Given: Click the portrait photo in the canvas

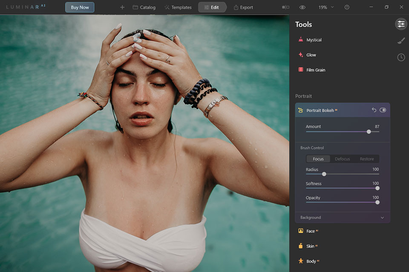Looking at the screenshot, I should tap(144, 143).
